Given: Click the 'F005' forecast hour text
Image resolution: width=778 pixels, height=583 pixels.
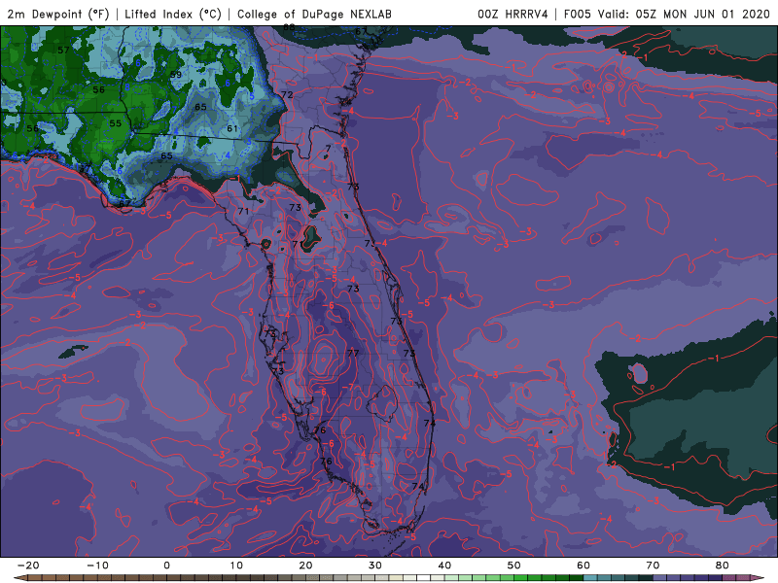Looking at the screenshot, I should click(578, 14).
